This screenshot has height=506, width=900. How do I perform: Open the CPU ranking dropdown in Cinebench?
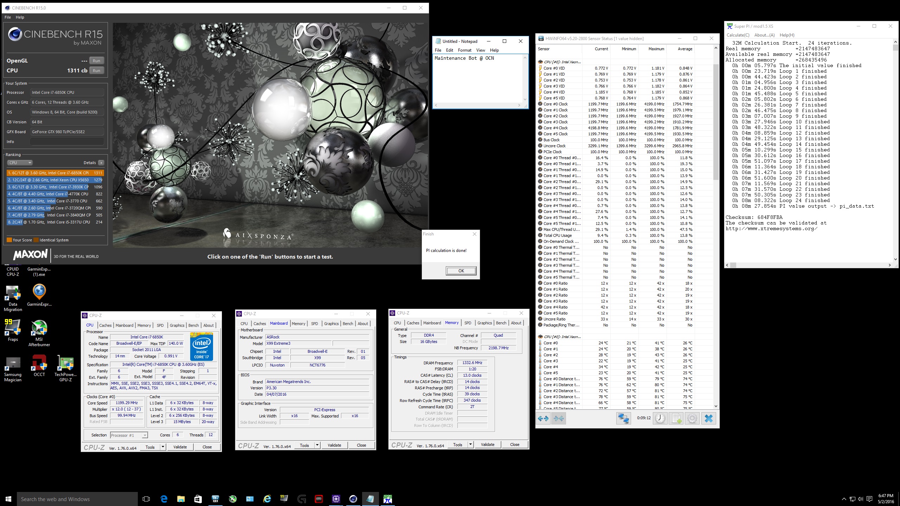click(20, 162)
